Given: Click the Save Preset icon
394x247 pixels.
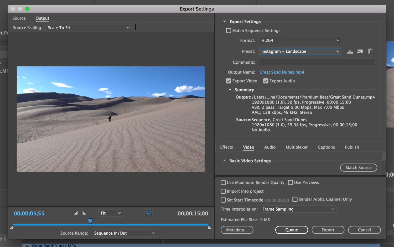Looking at the screenshot, I should pyautogui.click(x=350, y=52).
